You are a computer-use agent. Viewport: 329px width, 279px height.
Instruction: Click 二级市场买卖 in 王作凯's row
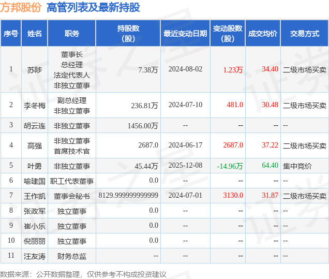[x=305, y=196]
